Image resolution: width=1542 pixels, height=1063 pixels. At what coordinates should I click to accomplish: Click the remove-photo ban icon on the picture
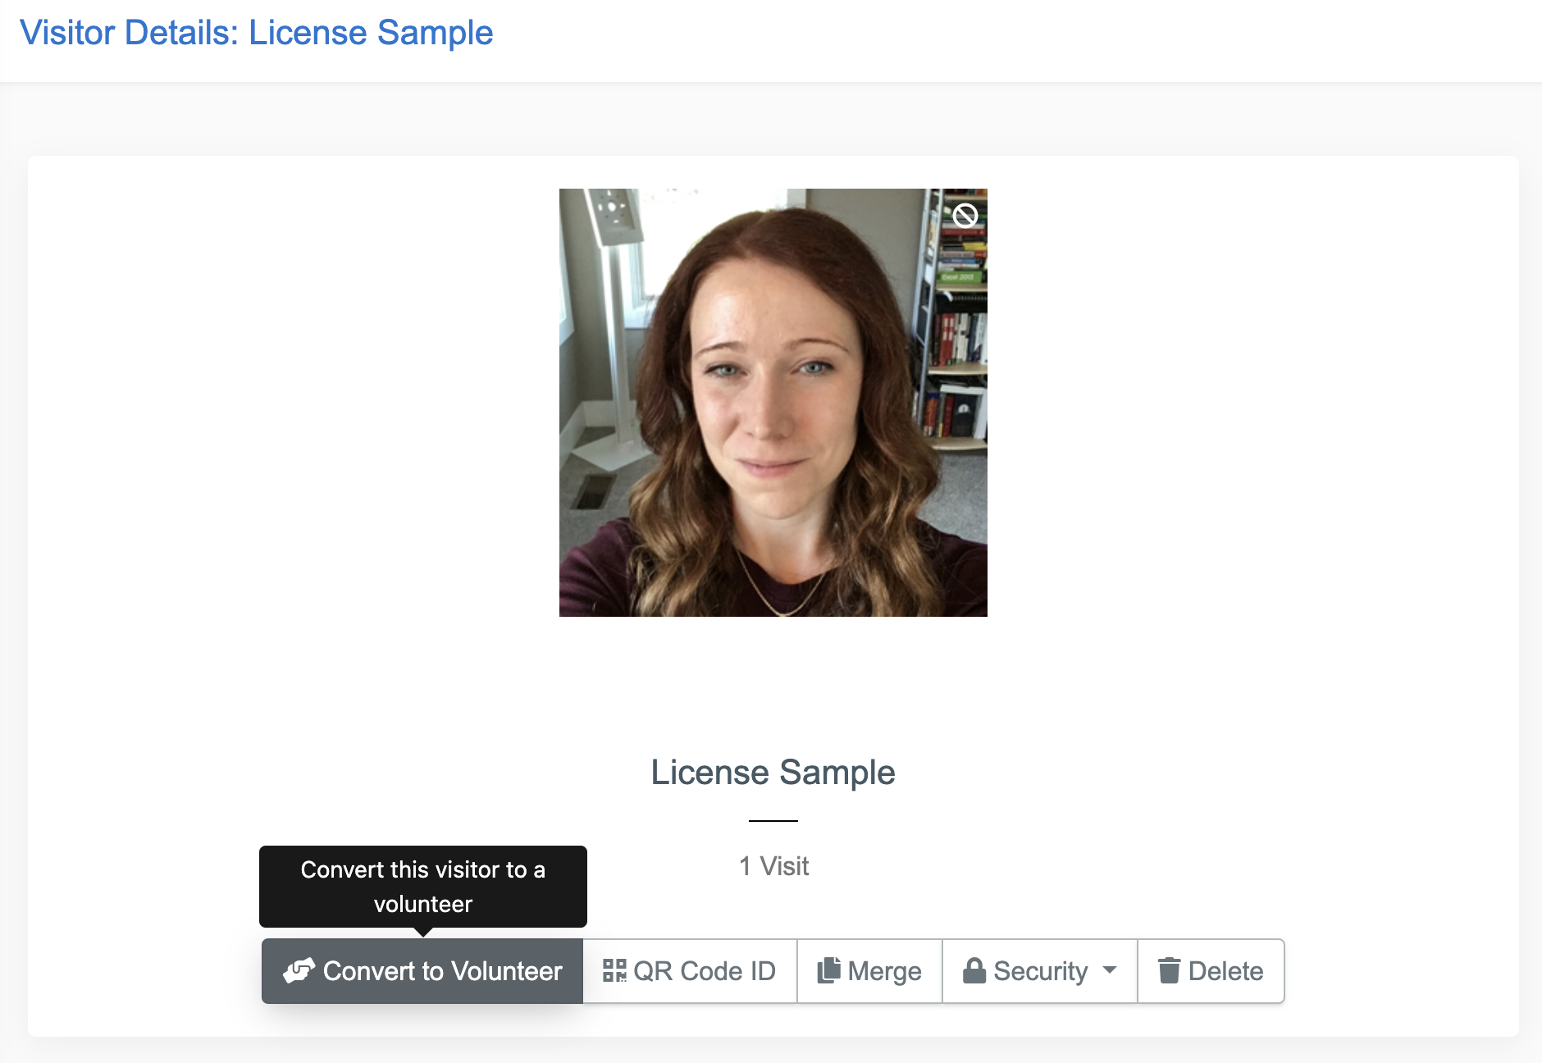965,215
